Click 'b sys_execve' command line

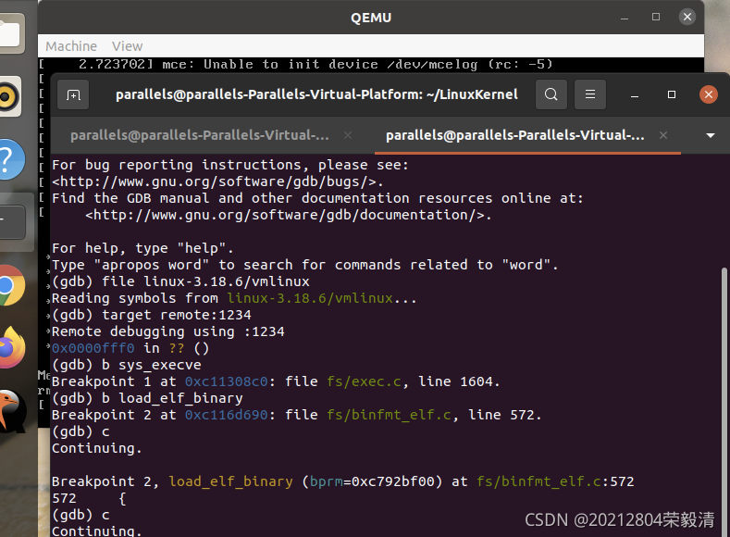[x=152, y=365]
